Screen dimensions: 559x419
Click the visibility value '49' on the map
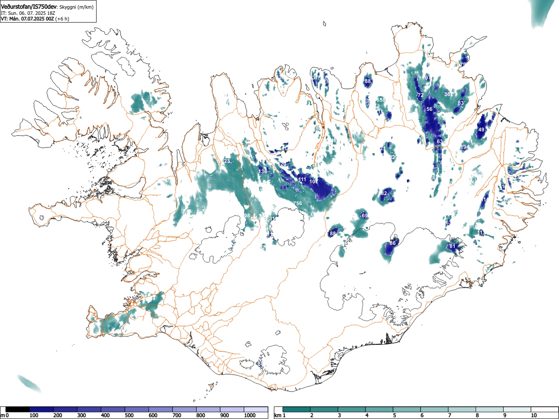[481, 130]
